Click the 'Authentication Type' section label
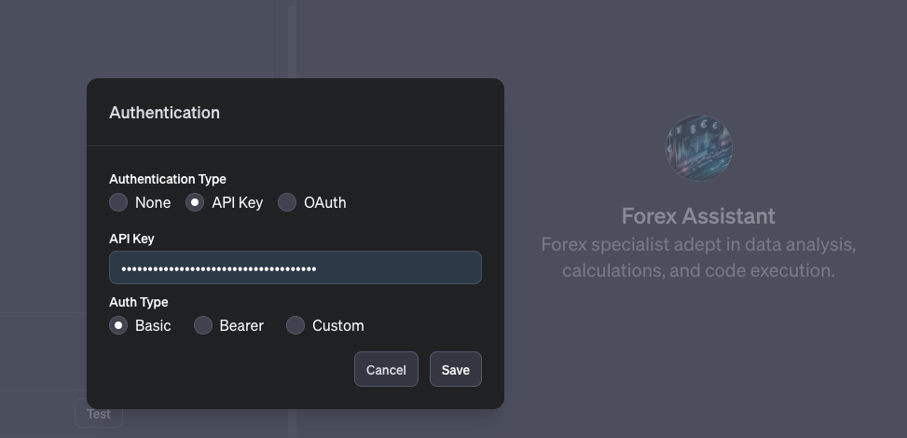907x438 pixels. [168, 179]
